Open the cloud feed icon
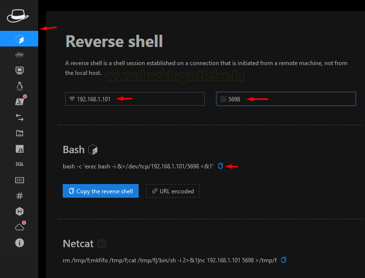The width and height of the screenshot is (365, 278). pyautogui.click(x=20, y=227)
